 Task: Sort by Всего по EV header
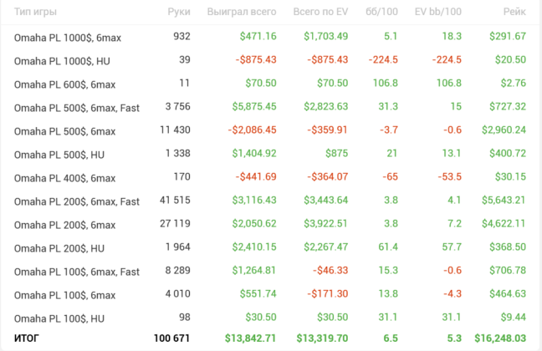click(x=320, y=12)
